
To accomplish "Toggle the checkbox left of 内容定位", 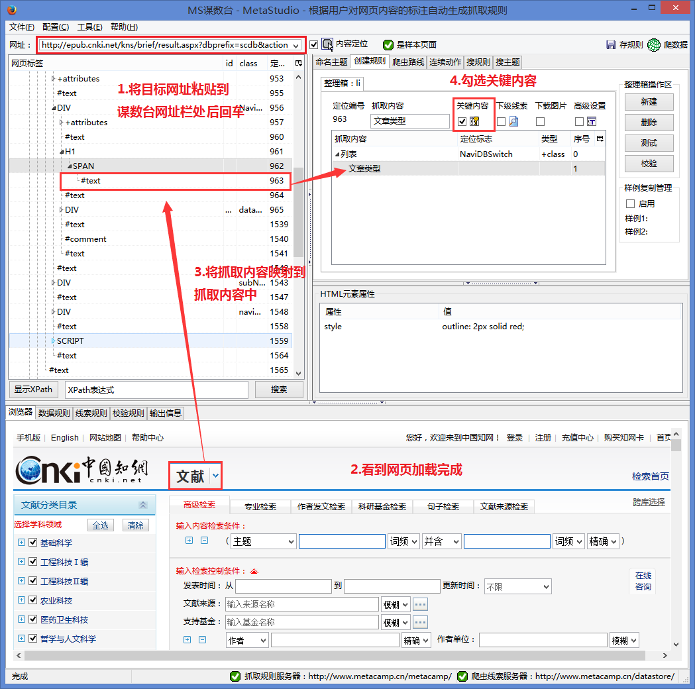I will coord(314,45).
